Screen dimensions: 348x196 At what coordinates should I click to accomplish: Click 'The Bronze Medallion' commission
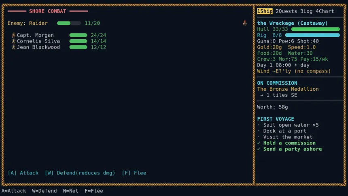coord(288,89)
